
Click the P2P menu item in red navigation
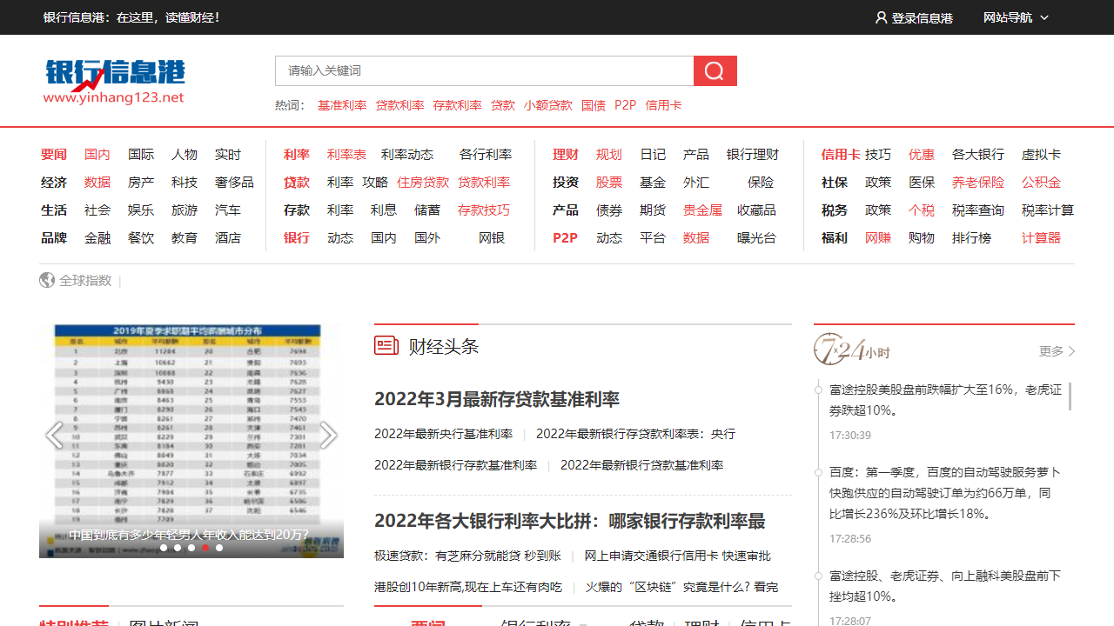565,237
